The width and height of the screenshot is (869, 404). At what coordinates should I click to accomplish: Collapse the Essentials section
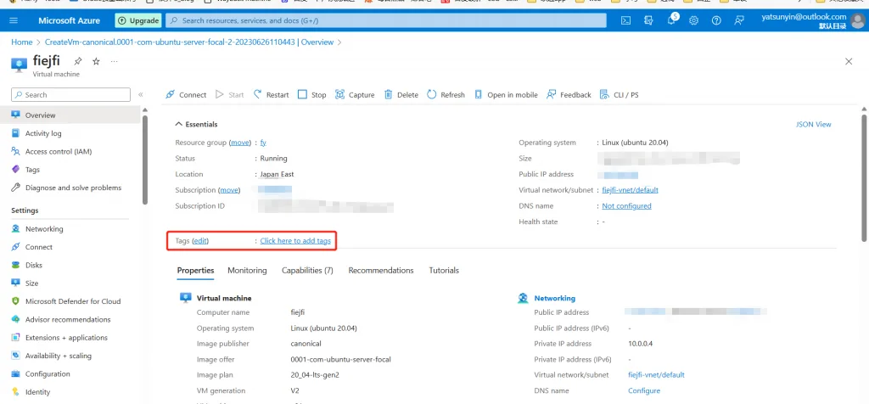point(196,124)
